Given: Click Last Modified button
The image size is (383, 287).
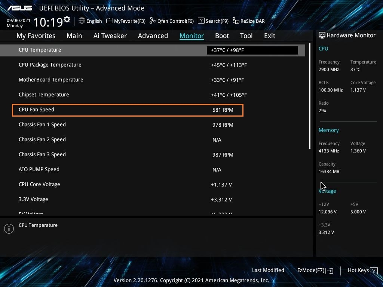Looking at the screenshot, I should click(x=268, y=271).
